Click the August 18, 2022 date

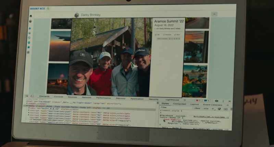pos(164,25)
